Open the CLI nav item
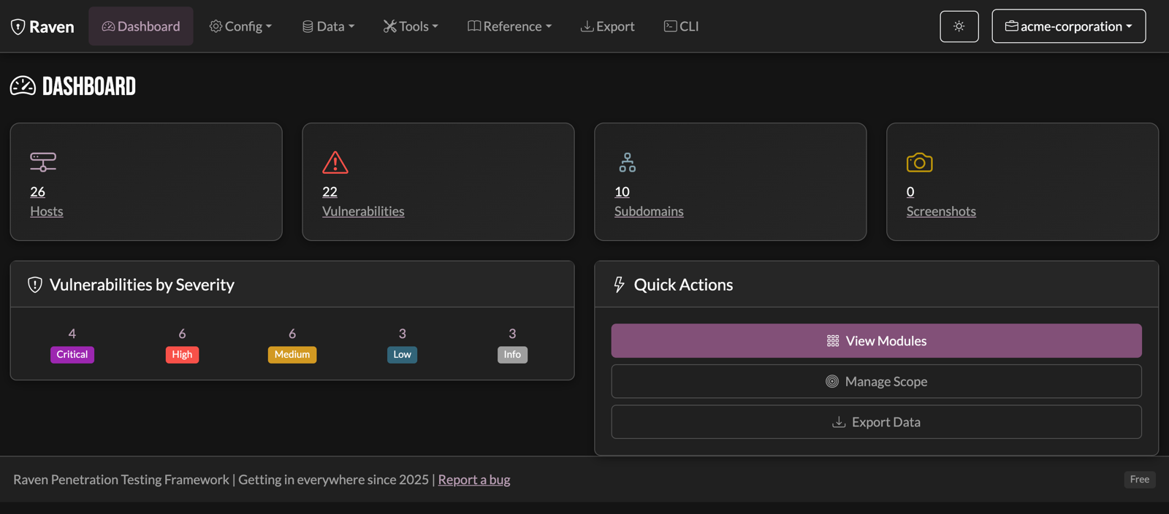This screenshot has width=1169, height=514. 681,26
